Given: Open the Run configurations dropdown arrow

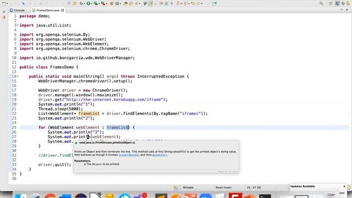Looking at the screenshot, I should coord(92,4).
